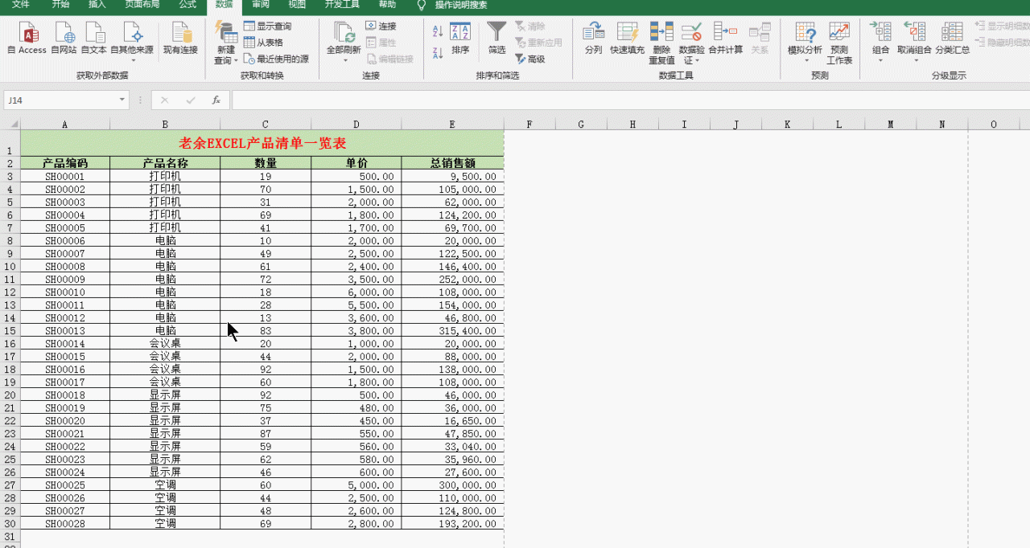Open 现有连接 existing connections
The image size is (1030, 548).
181,39
